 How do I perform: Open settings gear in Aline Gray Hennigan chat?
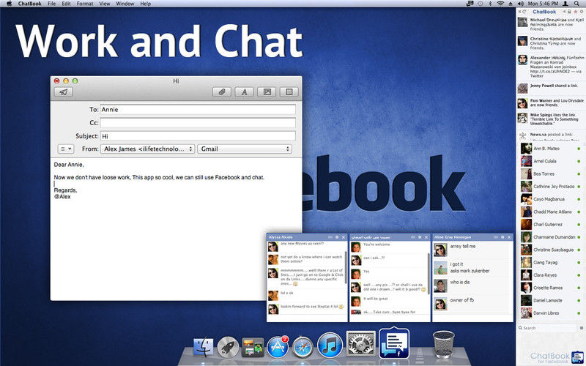[x=502, y=237]
